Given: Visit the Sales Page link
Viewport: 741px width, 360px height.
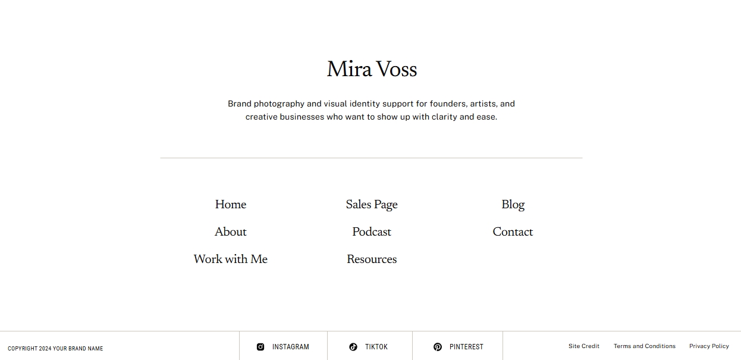Looking at the screenshot, I should [x=372, y=205].
